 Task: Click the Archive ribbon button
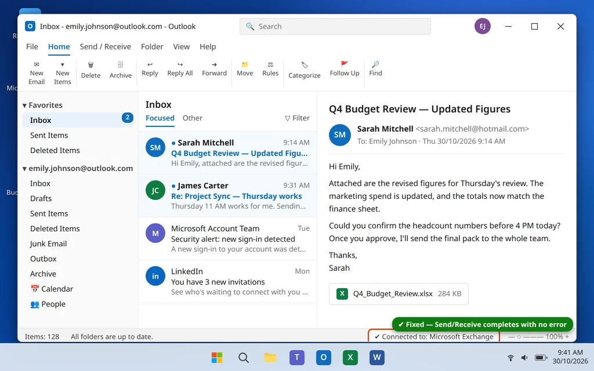[x=121, y=70]
